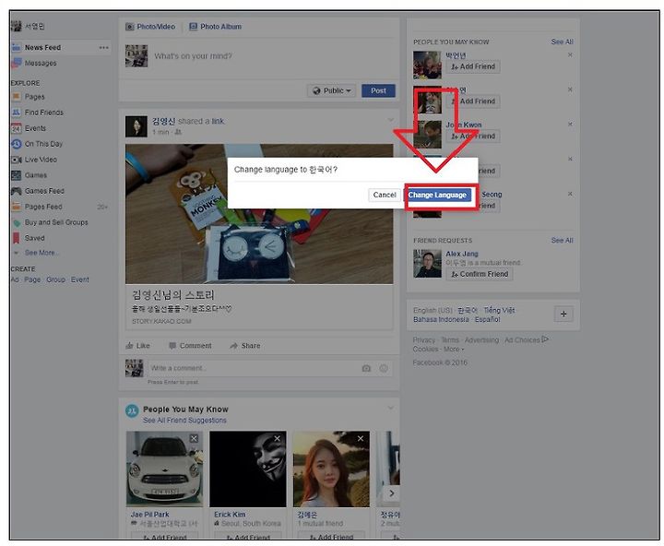664x546 pixels.
Task: Expand See More in the sidebar
Action: coord(41,253)
